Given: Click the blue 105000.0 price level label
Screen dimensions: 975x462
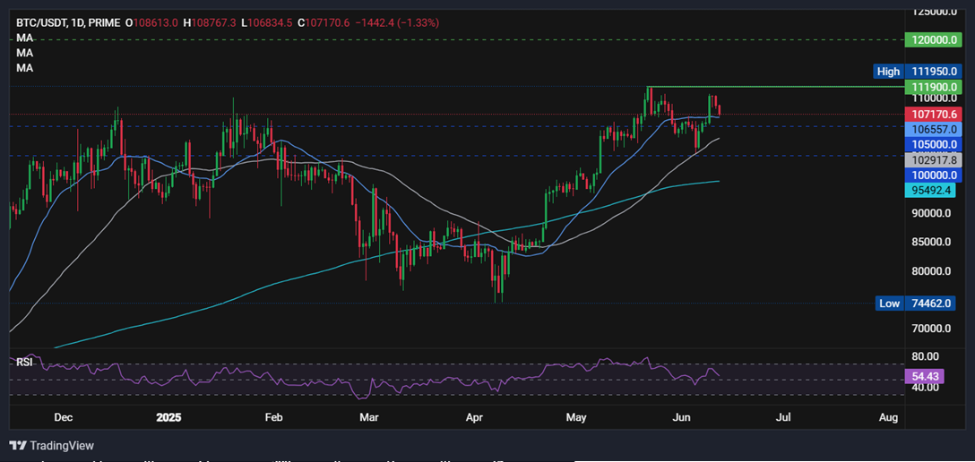Looking at the screenshot, I should coord(934,144).
